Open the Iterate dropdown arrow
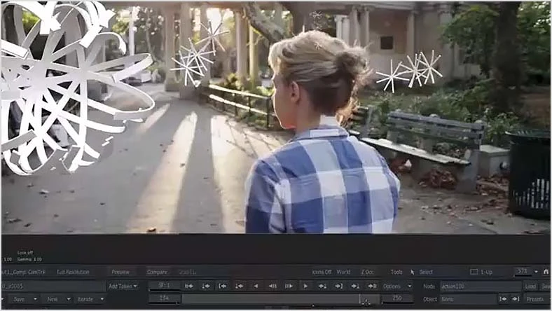Image resolution: width=552 pixels, height=311 pixels. point(102,299)
